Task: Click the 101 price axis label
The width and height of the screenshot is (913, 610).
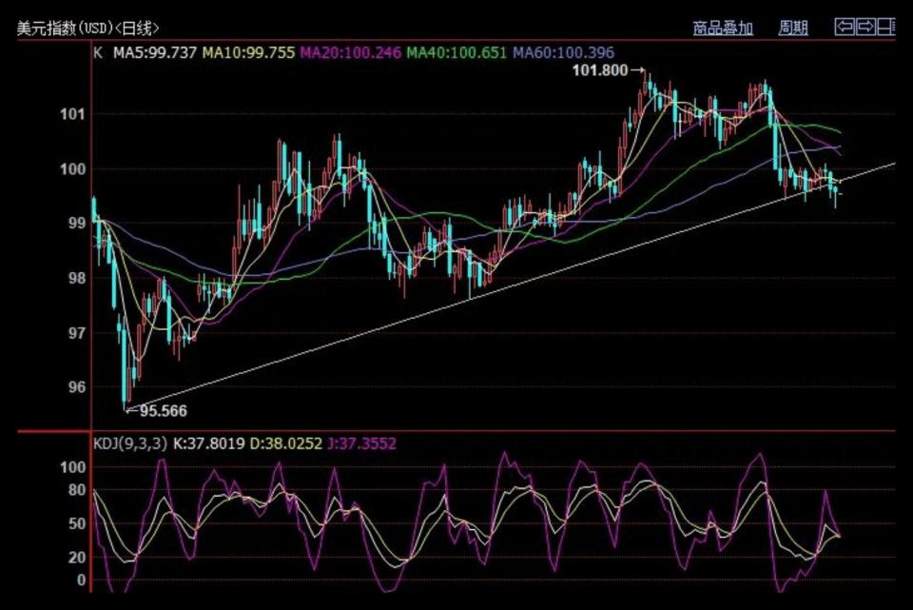Action: pos(73,114)
